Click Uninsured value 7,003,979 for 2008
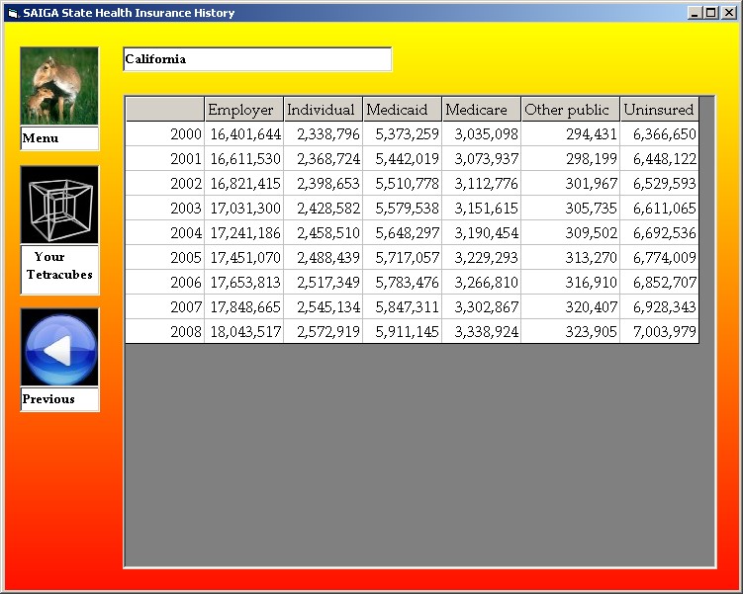743x594 pixels. pos(660,332)
